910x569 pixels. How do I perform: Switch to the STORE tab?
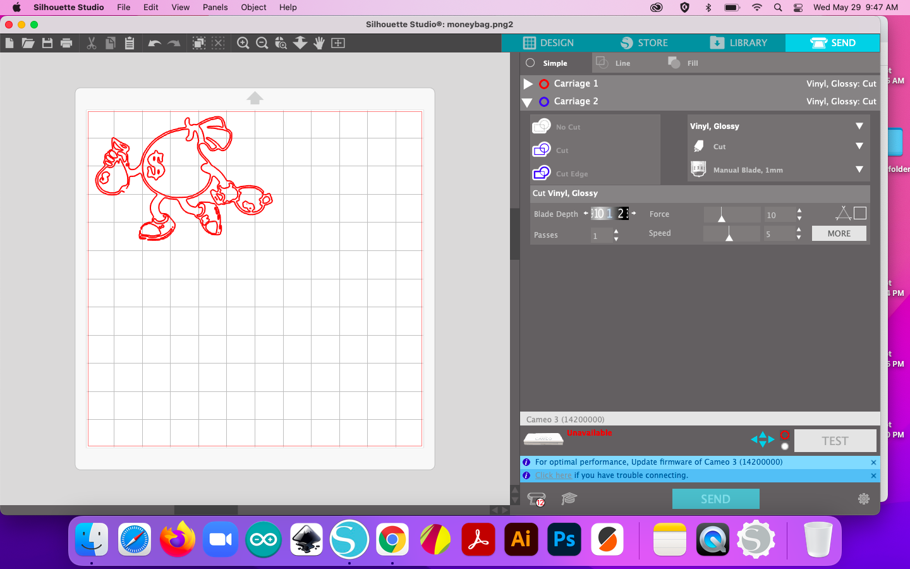644,43
